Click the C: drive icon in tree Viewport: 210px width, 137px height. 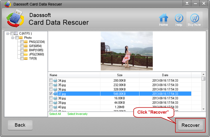(x=16, y=33)
